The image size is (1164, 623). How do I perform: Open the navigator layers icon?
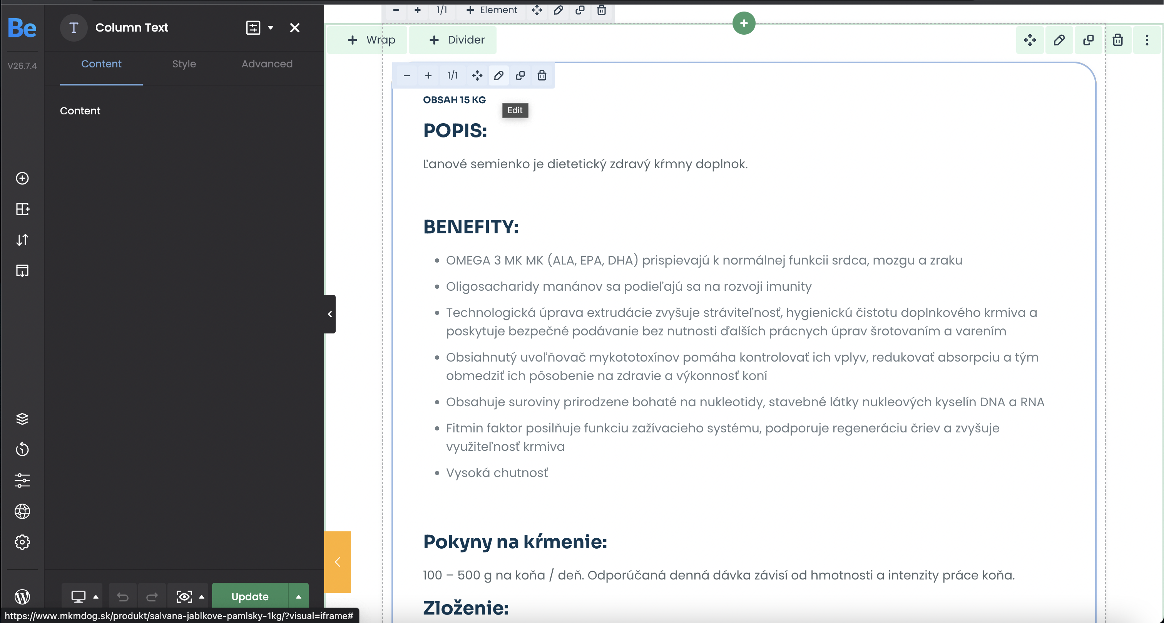coord(22,419)
